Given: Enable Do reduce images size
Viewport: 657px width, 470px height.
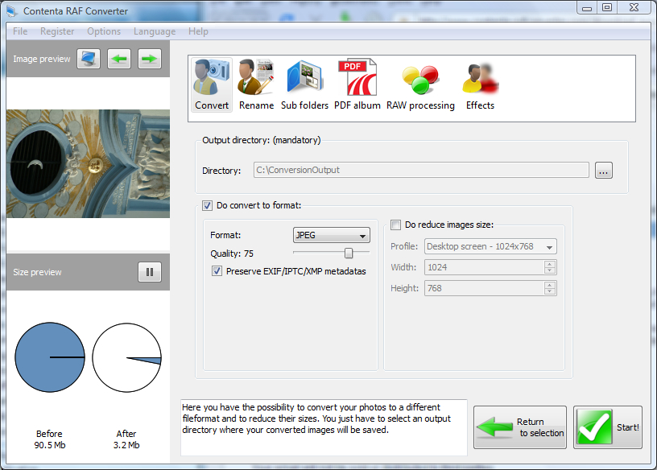Looking at the screenshot, I should click(x=396, y=225).
